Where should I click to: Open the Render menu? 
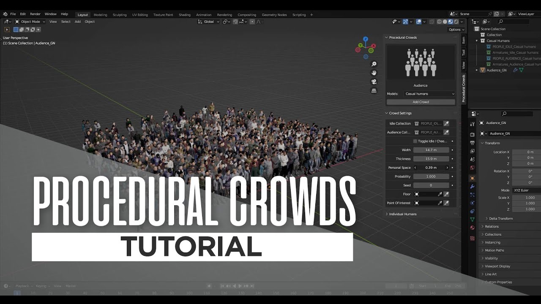pos(35,14)
